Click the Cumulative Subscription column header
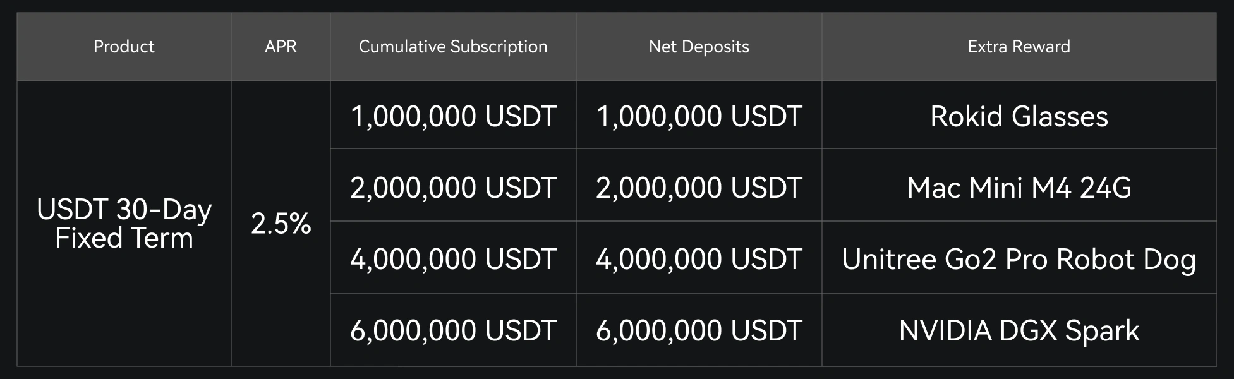This screenshot has width=1234, height=379. pos(453,47)
